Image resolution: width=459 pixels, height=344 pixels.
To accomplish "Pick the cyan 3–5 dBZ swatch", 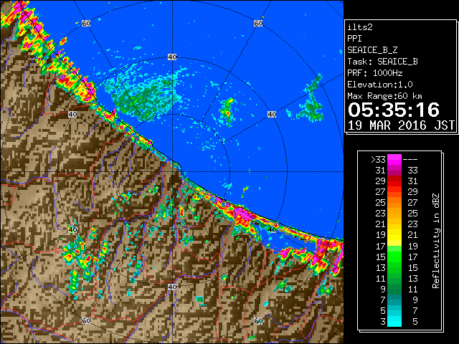I will 394,321.
